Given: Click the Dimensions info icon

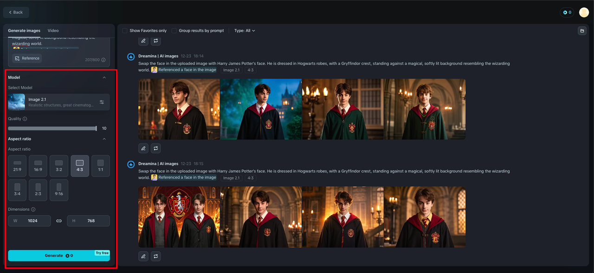Looking at the screenshot, I should [x=33, y=209].
